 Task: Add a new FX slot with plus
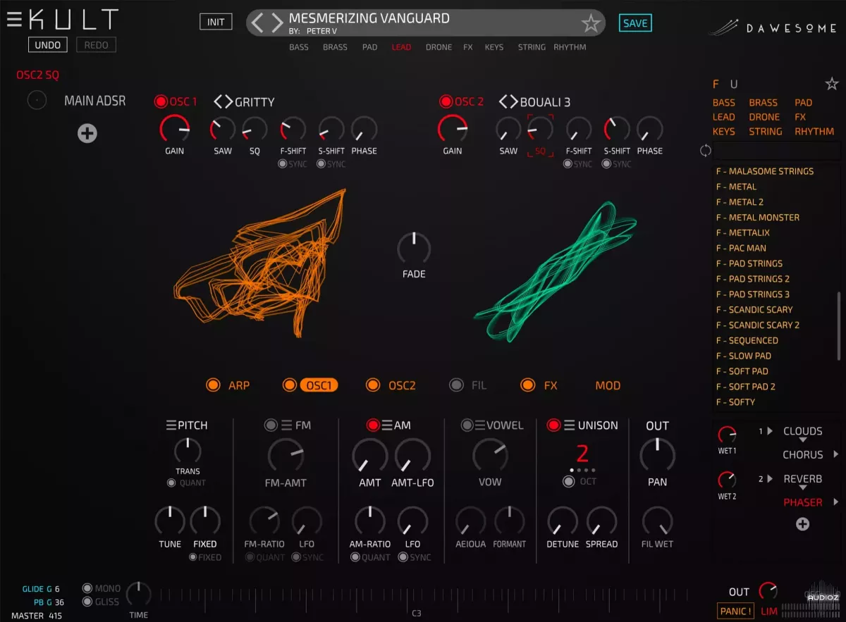pos(802,524)
